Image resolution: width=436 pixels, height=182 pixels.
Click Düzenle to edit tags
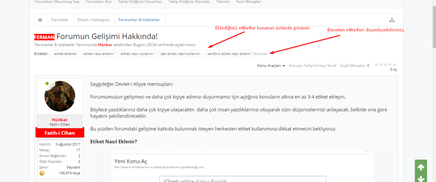[x=260, y=54]
